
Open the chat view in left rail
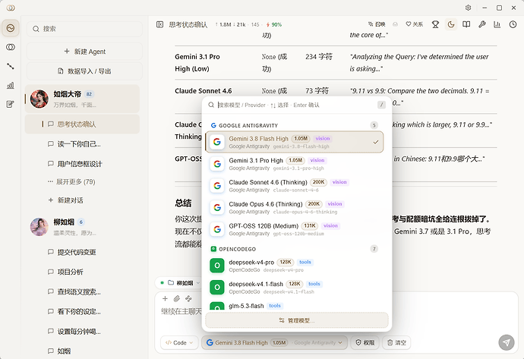pyautogui.click(x=11, y=28)
